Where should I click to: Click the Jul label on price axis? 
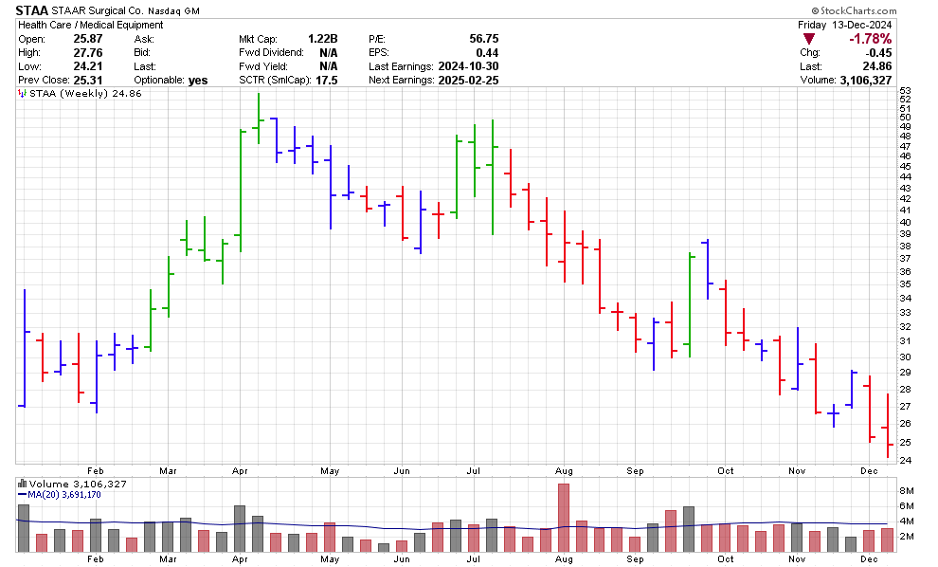(x=473, y=470)
